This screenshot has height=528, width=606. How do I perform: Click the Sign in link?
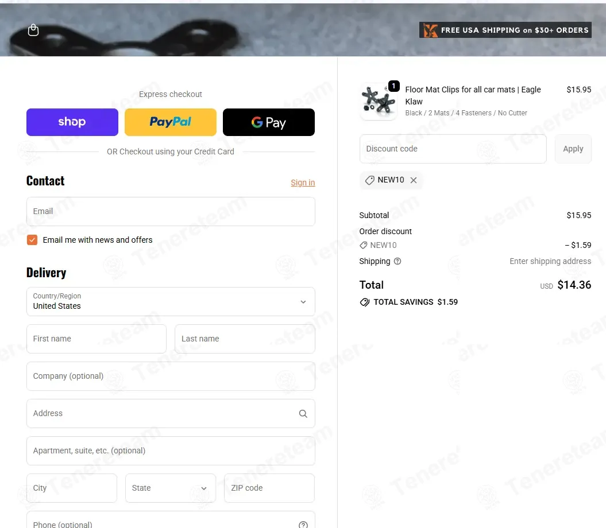coord(303,183)
